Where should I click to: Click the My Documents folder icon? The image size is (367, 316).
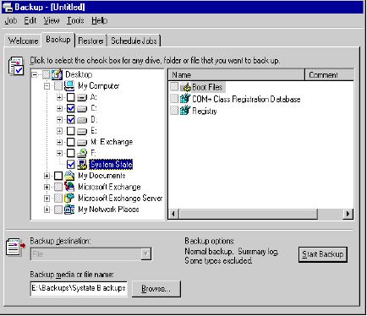click(69, 176)
